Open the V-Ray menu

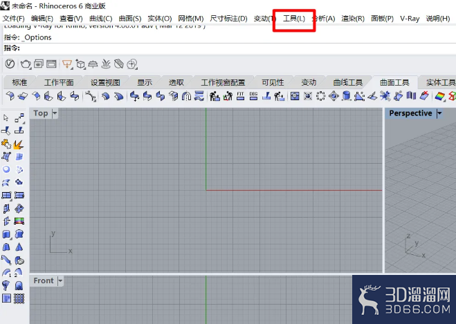point(410,19)
